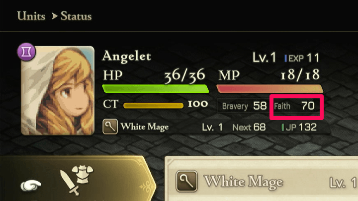Viewport: 358px width, 201px height.
Task: Click the red MP bar
Action: point(270,89)
